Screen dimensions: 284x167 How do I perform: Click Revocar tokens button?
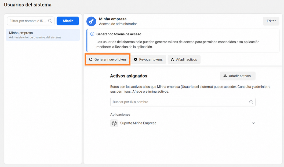click(x=148, y=59)
